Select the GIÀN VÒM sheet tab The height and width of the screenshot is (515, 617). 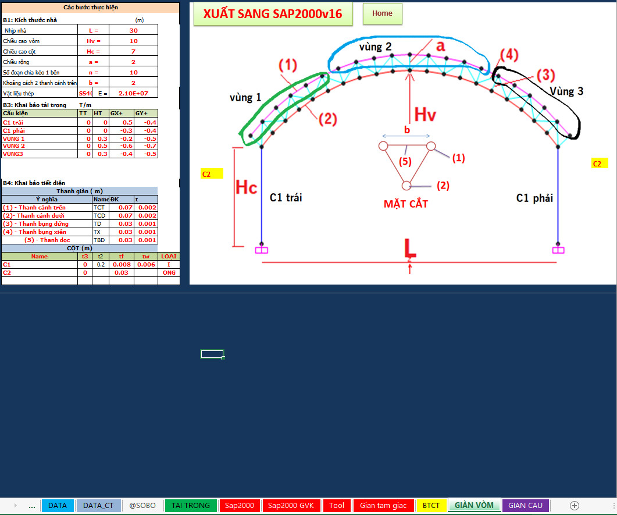click(x=474, y=506)
